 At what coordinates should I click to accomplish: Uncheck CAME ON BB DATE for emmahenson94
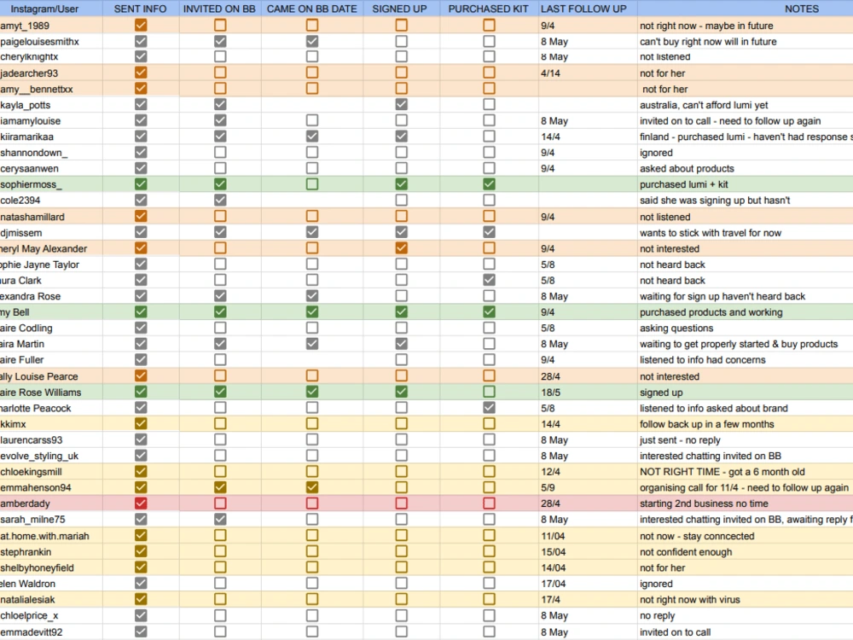[311, 487]
